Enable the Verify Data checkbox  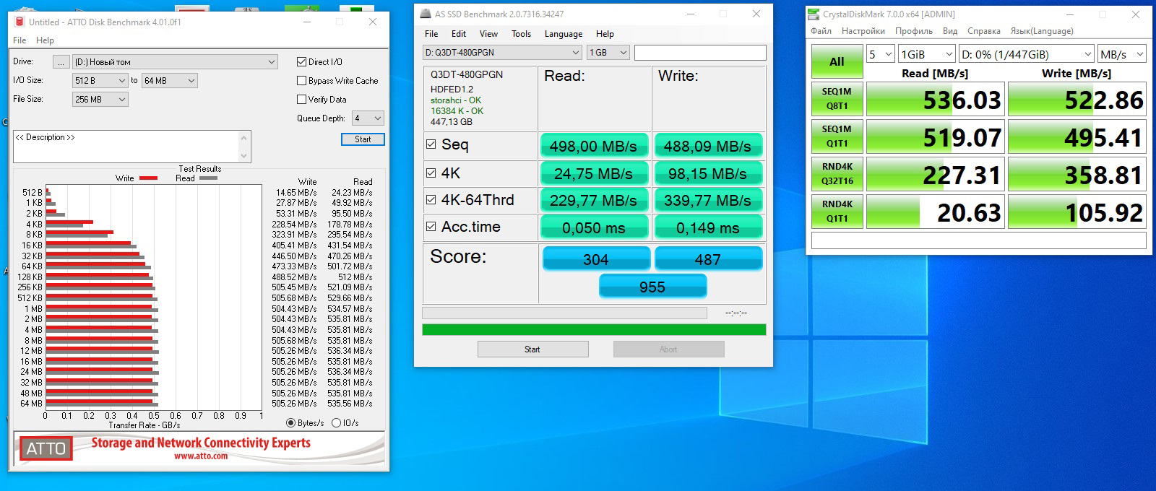(302, 100)
